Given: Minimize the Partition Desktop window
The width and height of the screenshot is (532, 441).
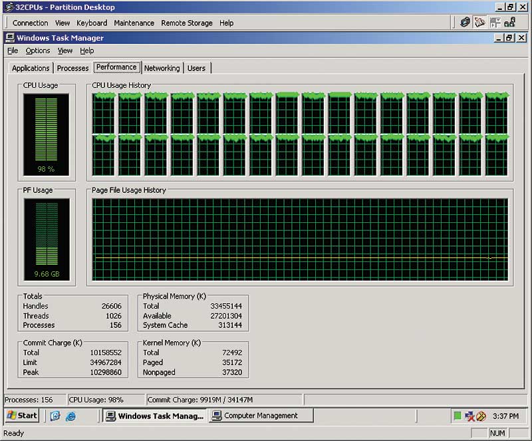Looking at the screenshot, I should point(500,7).
